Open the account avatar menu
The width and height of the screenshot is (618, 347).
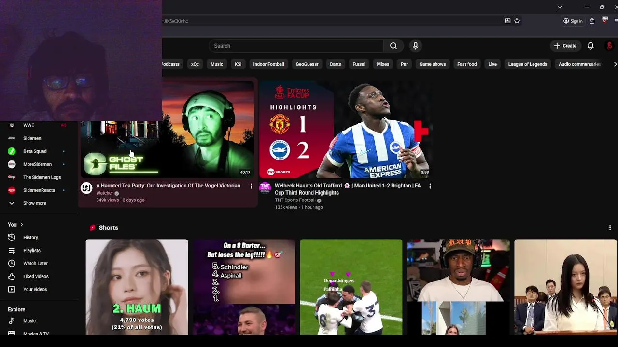click(610, 46)
